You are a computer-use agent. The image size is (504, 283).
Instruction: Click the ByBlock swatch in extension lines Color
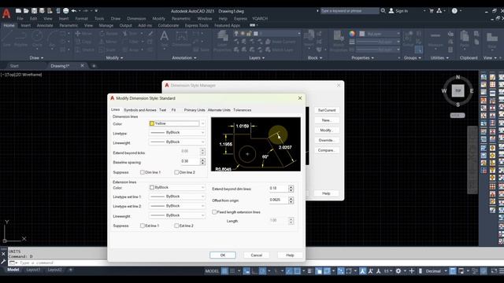tap(152, 187)
